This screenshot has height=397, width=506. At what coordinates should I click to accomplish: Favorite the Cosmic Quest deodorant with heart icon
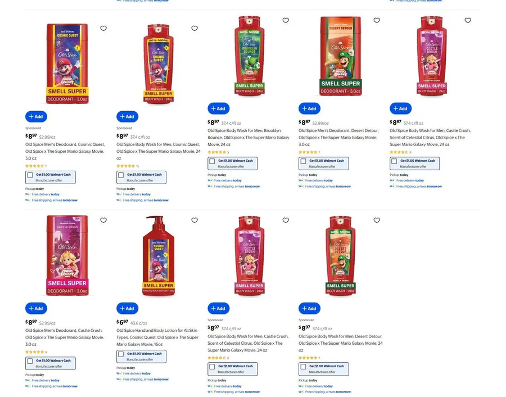103,29
